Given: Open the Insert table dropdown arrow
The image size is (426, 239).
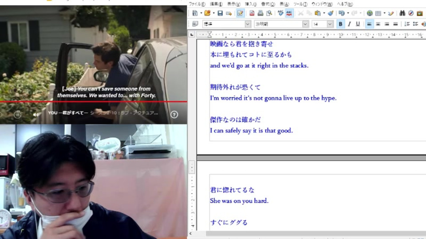Looking at the screenshot, I should pyautogui.click(x=384, y=13).
